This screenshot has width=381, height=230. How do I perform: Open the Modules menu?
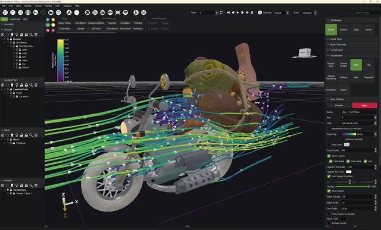(67, 6)
